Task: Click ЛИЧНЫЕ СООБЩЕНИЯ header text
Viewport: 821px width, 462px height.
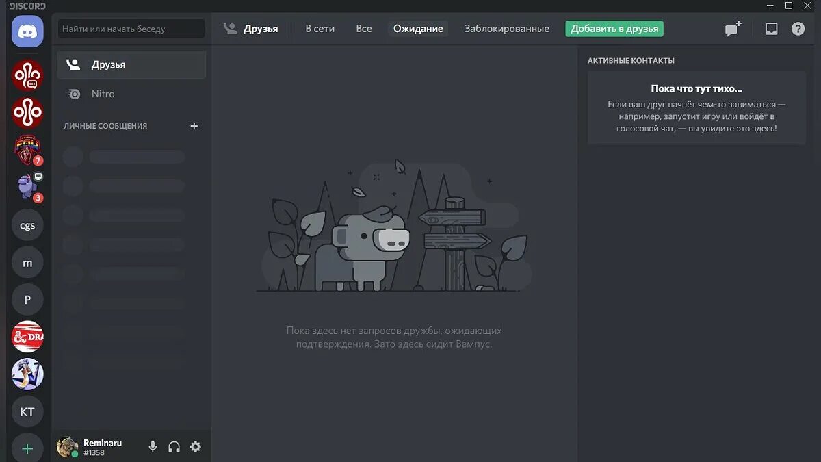Action: 105,126
